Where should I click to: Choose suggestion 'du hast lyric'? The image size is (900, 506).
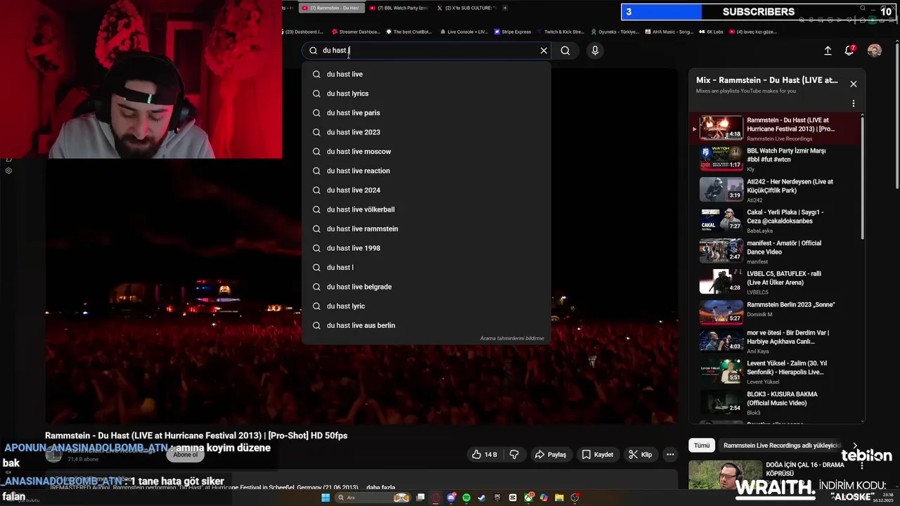click(x=426, y=306)
